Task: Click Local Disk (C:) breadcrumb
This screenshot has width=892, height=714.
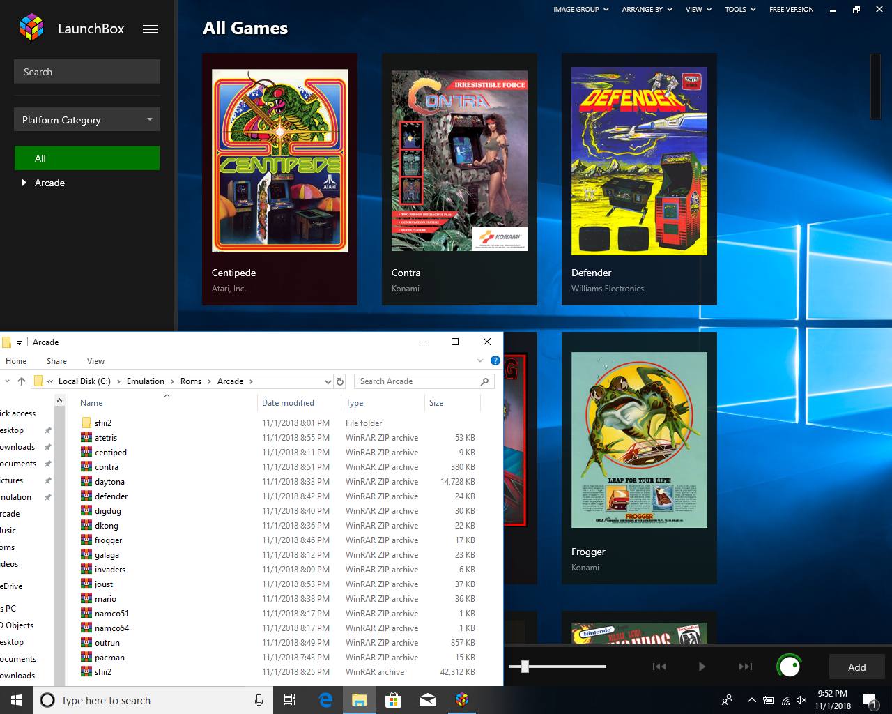Action: click(x=84, y=381)
